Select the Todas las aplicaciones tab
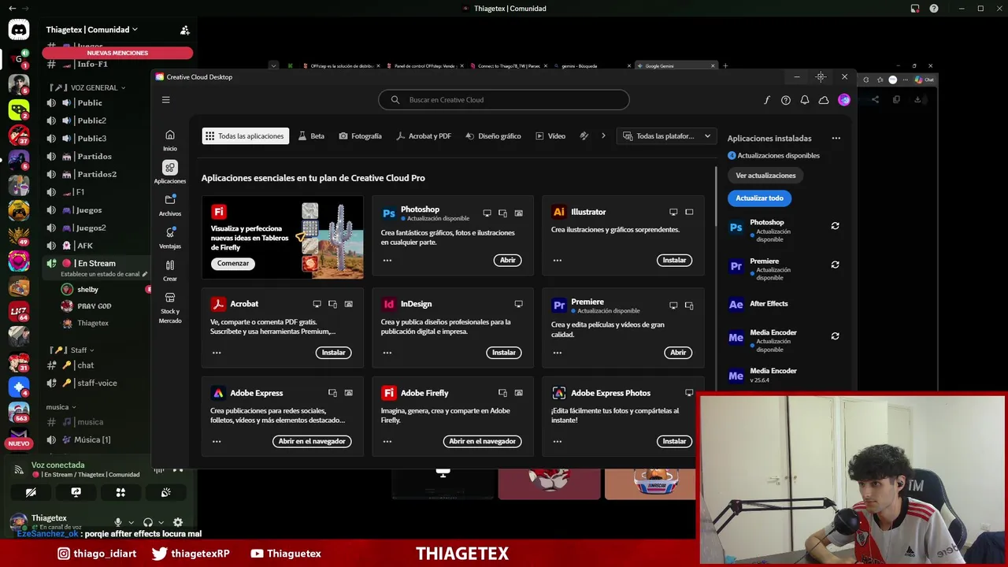The image size is (1008, 567). click(245, 136)
